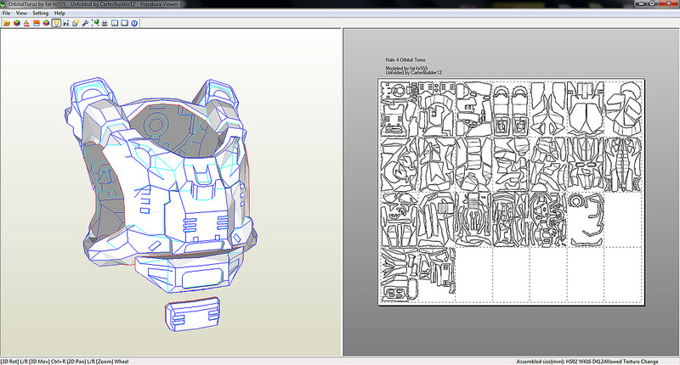680x365 pixels.
Task: Open the File menu
Action: click(x=6, y=13)
